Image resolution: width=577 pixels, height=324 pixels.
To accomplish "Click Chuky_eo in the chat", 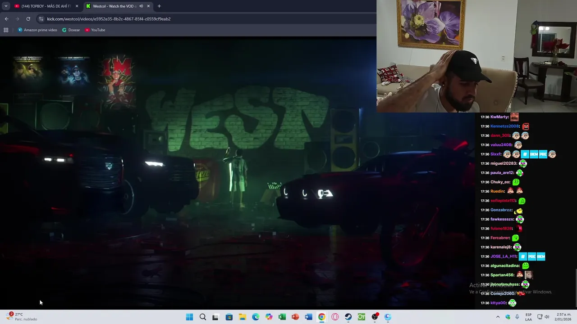I will pos(500,182).
